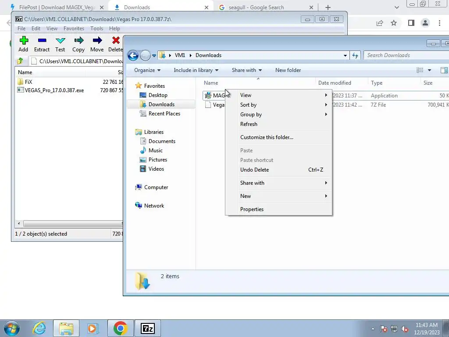Open Share with toolbar dropdown
The height and width of the screenshot is (337, 449).
click(x=247, y=70)
